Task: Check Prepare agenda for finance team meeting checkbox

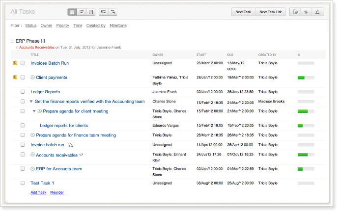Action: [23, 135]
